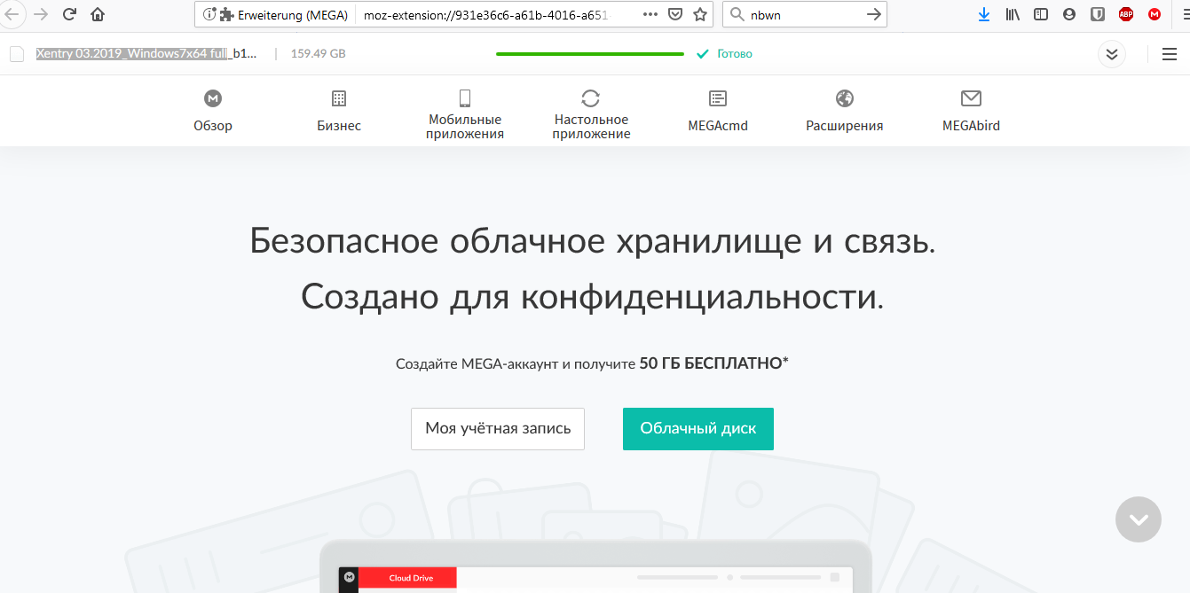Click the Pocket save icon
This screenshot has width=1190, height=593.
(x=675, y=14)
